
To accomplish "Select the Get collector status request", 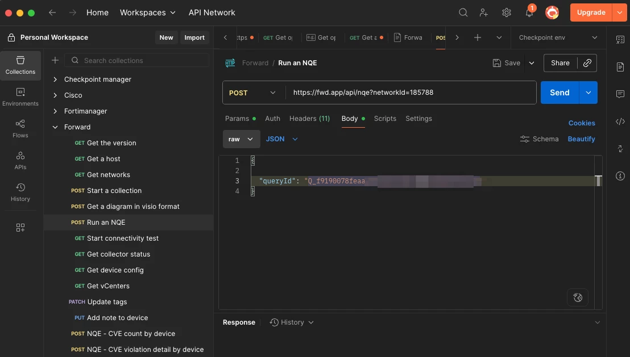I will tap(128, 254).
